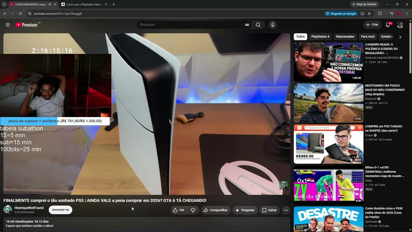
Task: Select the Para você filter chip
Action: (x=368, y=37)
